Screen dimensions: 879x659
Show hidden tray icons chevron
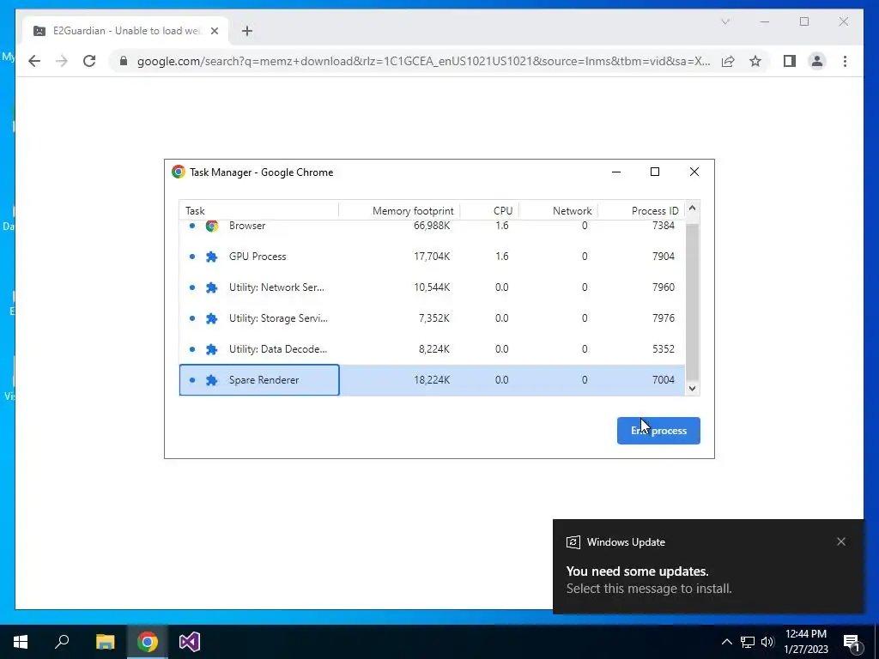click(x=726, y=642)
